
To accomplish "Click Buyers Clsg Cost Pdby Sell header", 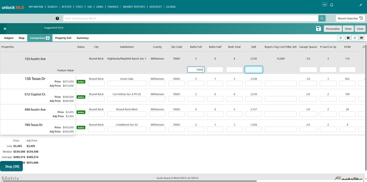I will tap(281, 47).
